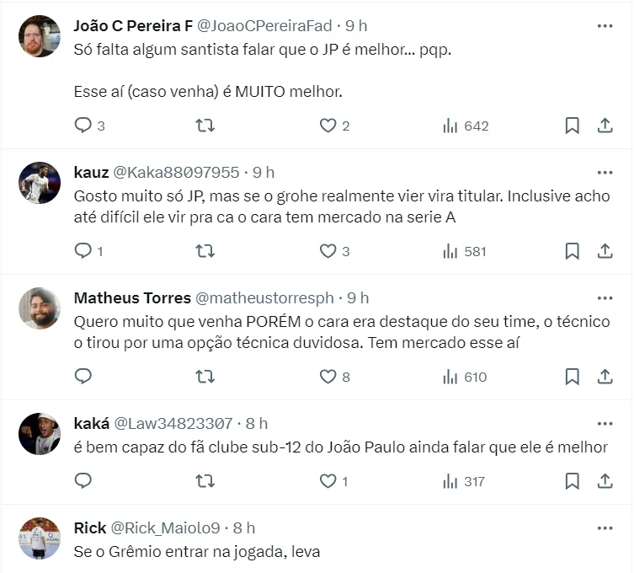View analytics on kaká's tweet showing 317
The width and height of the screenshot is (634, 573).
tap(464, 481)
